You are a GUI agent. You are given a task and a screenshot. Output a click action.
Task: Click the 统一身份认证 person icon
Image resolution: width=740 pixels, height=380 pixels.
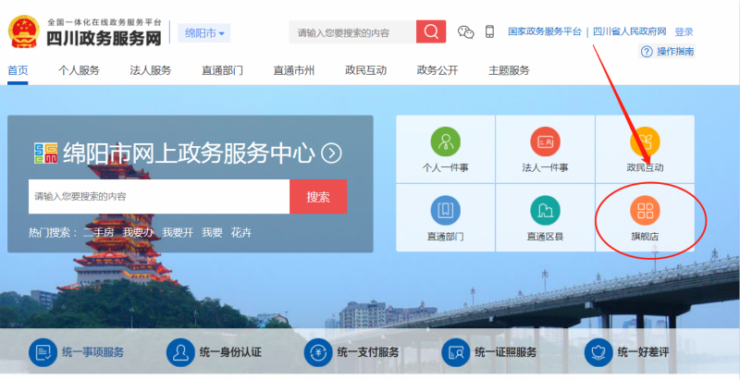[180, 352]
